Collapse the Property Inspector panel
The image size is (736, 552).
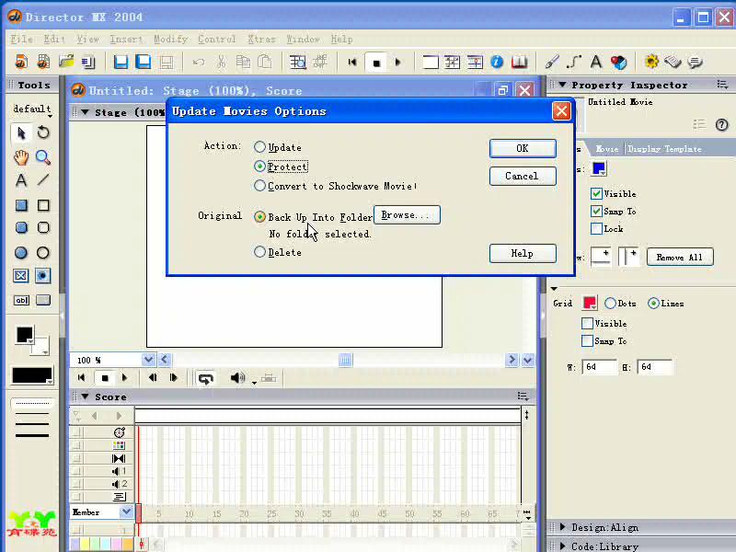562,85
